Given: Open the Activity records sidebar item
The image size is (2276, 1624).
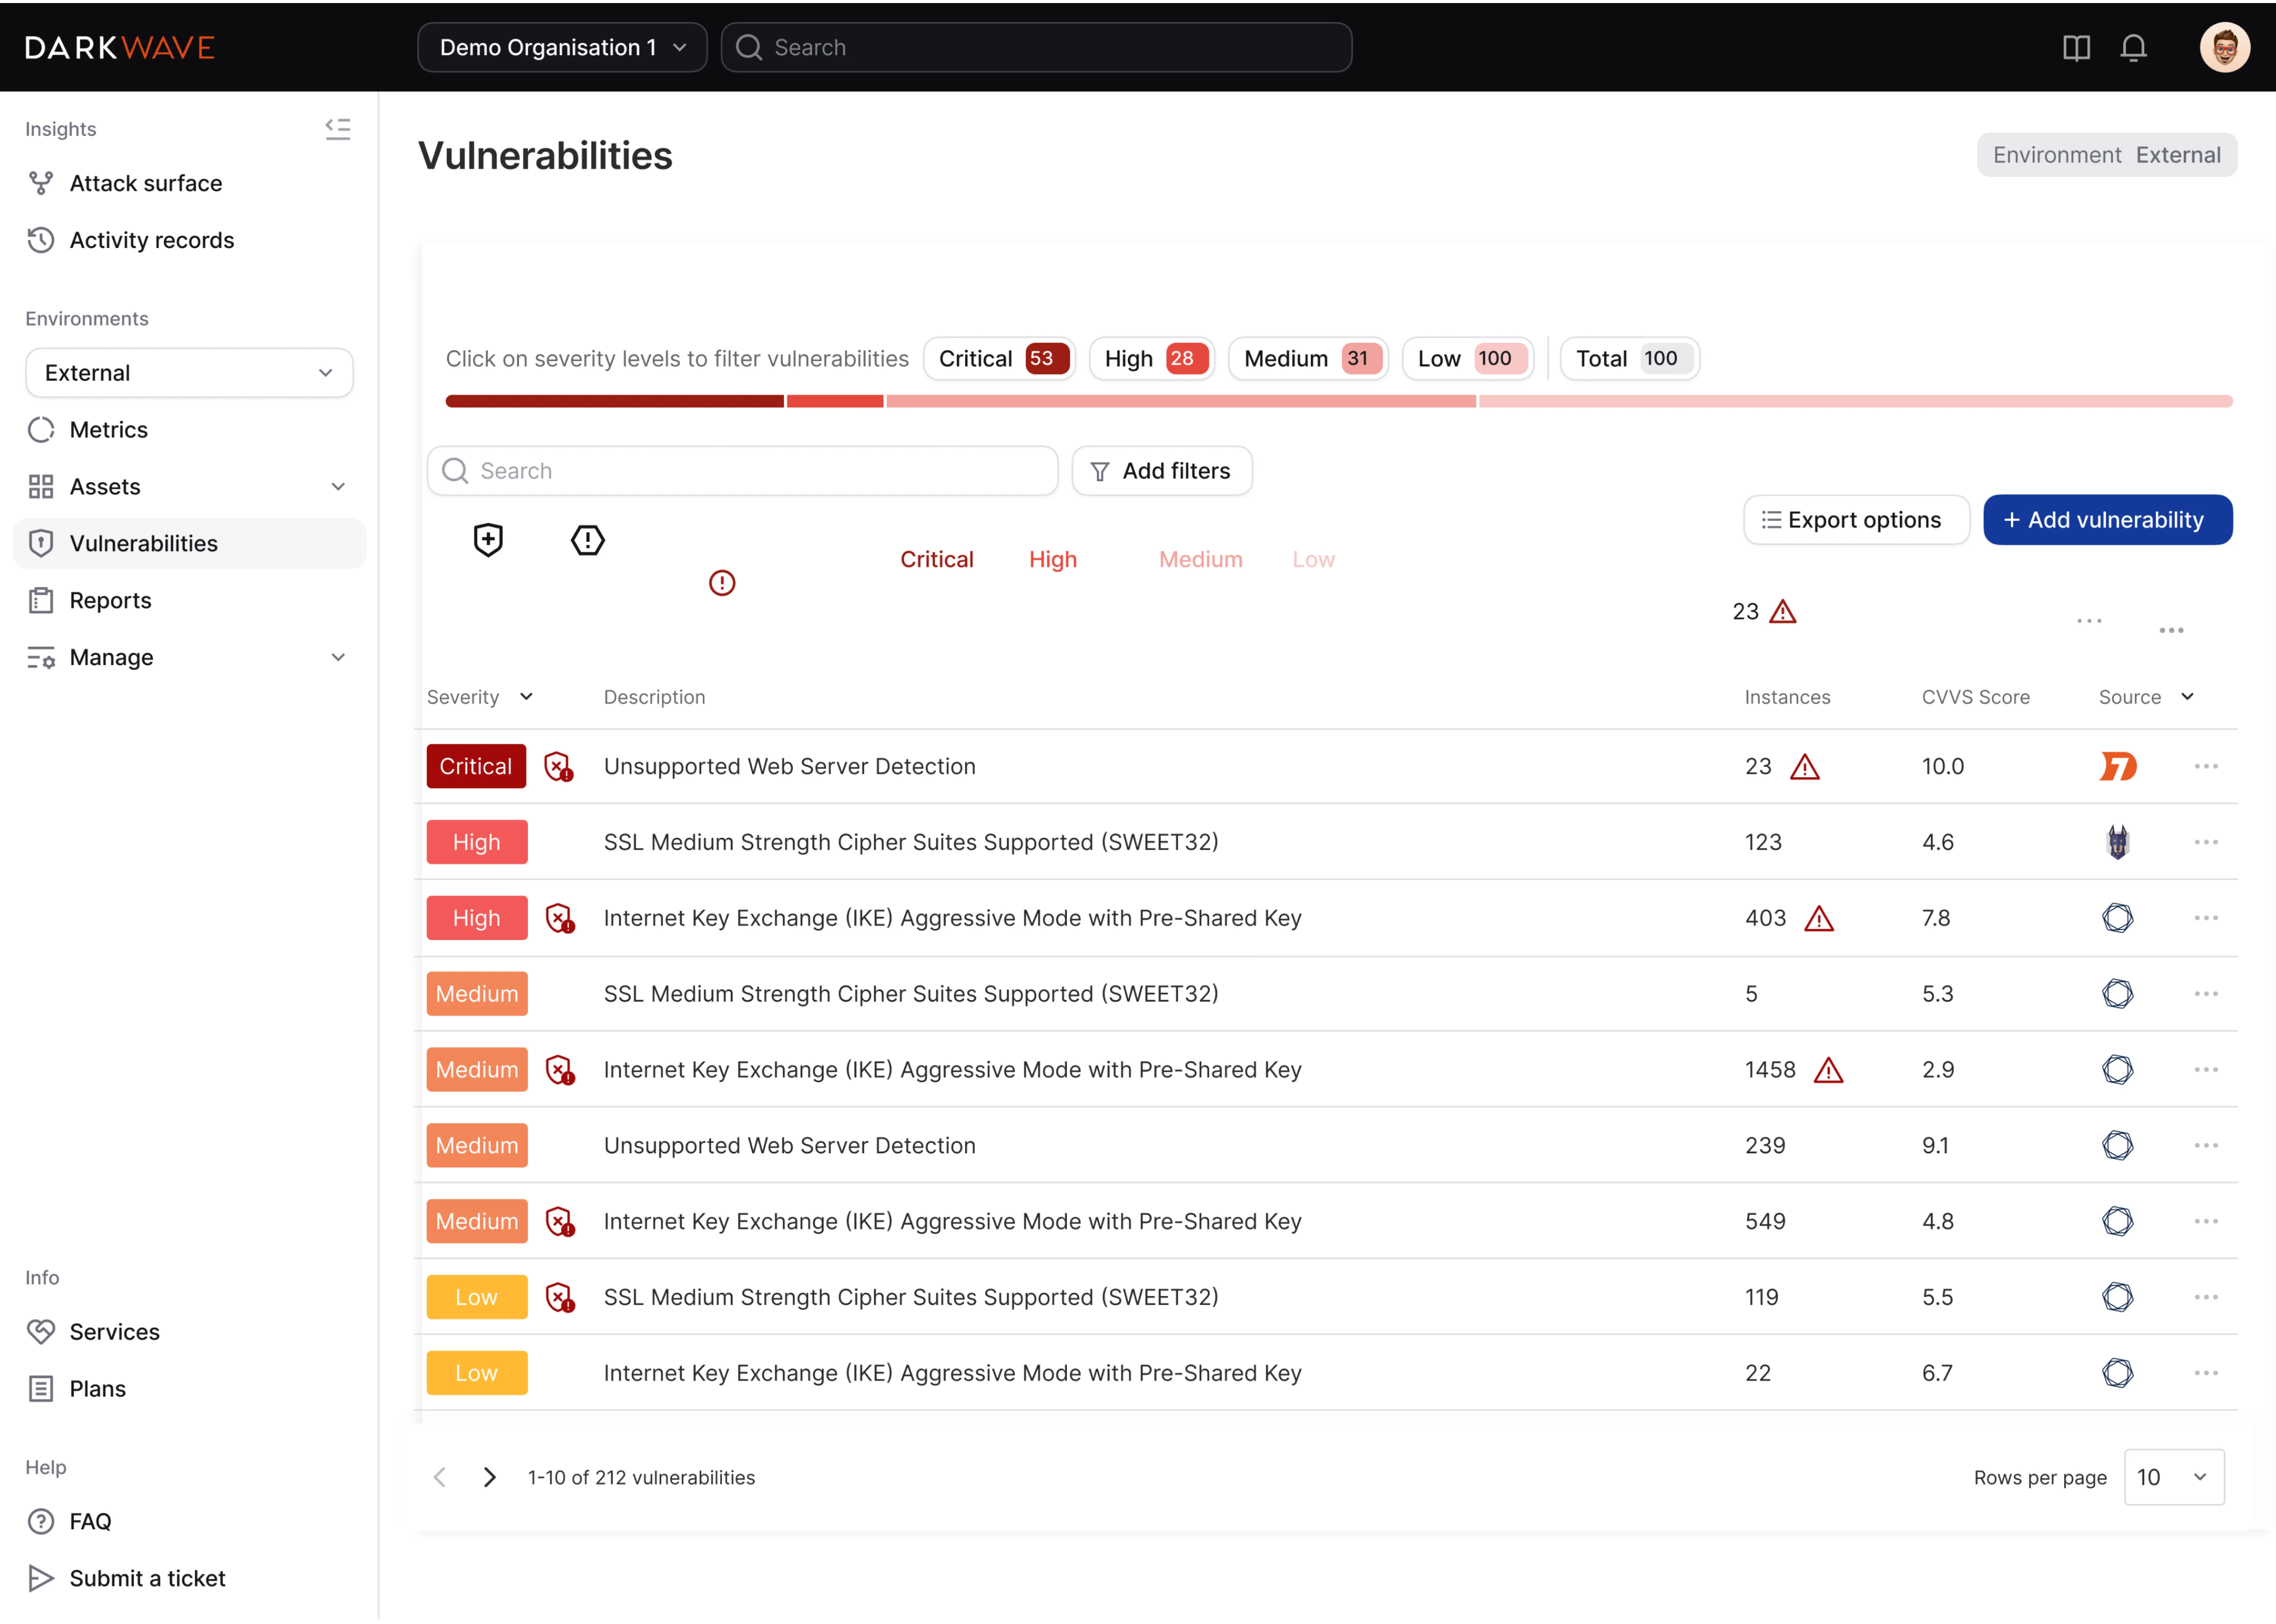Looking at the screenshot, I should [151, 240].
